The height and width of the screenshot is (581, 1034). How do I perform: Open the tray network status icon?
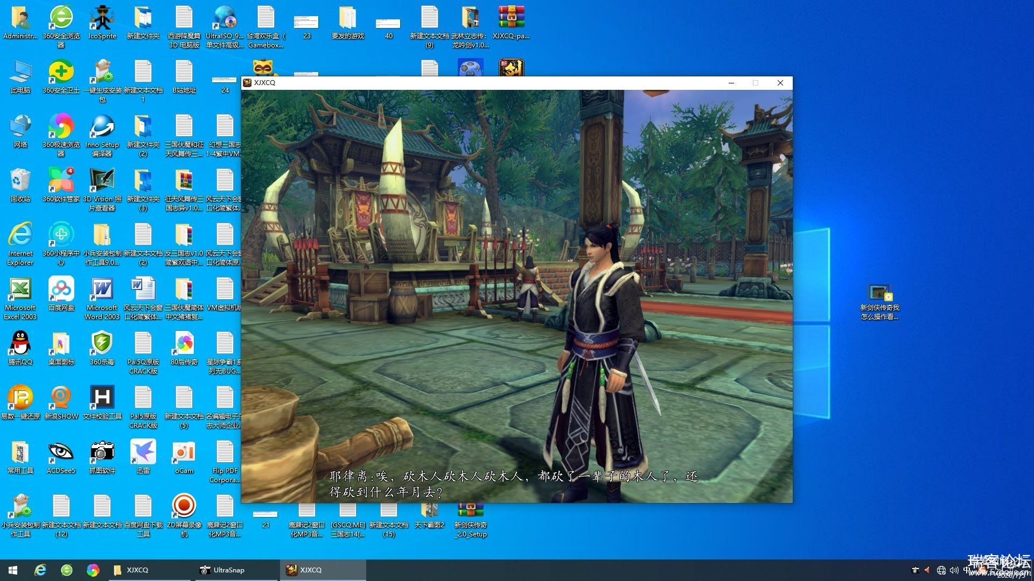(x=941, y=570)
